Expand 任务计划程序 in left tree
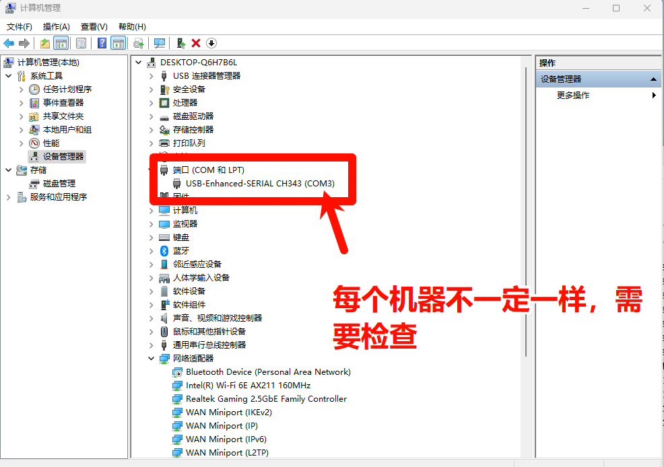This screenshot has width=664, height=467. (21, 89)
